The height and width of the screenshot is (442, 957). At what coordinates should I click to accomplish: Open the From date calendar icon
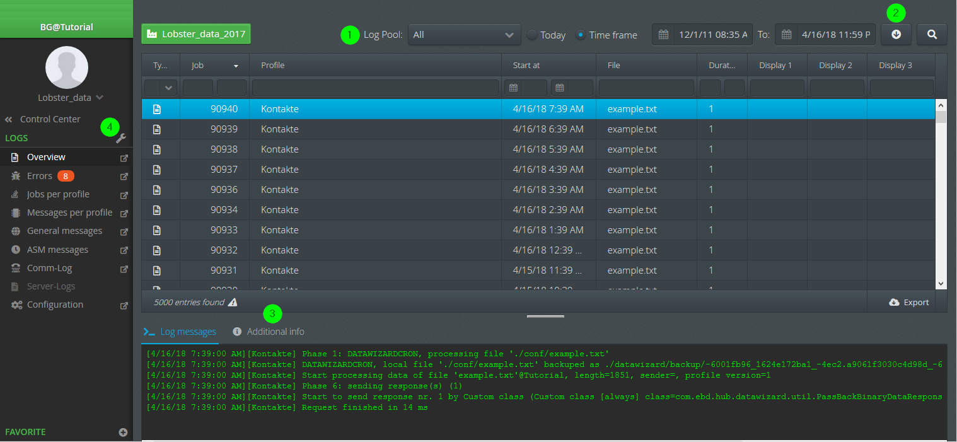tap(663, 35)
